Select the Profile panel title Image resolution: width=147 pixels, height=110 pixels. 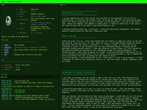click(x=3, y=5)
